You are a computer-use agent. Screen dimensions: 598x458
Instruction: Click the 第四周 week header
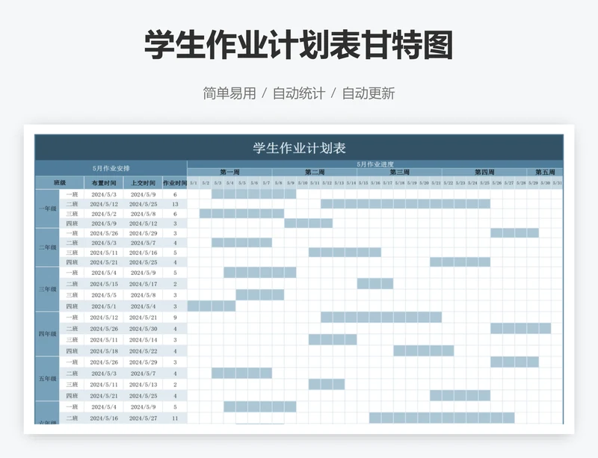pyautogui.click(x=484, y=172)
